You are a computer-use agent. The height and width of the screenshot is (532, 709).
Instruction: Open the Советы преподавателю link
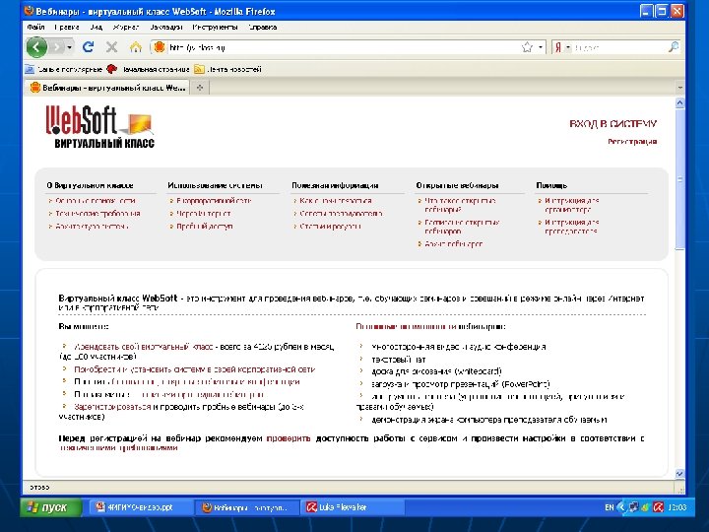click(x=341, y=213)
